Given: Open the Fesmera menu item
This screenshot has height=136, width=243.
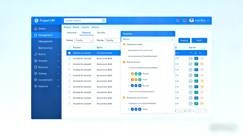Looking at the screenshot, I should pyautogui.click(x=85, y=27).
